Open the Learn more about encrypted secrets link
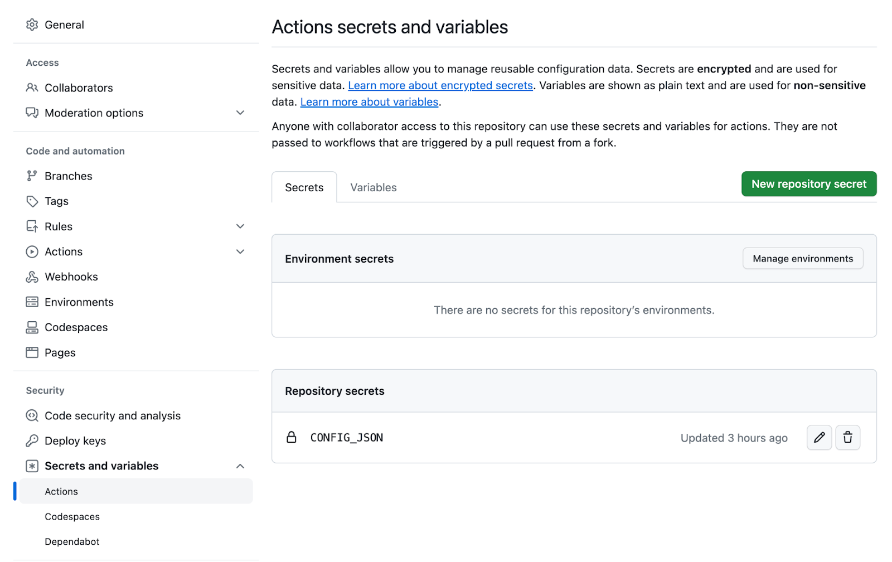 (440, 86)
